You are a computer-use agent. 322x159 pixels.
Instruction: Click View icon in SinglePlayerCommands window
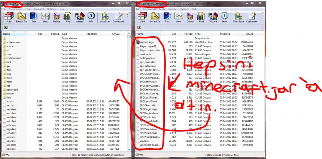[179, 18]
